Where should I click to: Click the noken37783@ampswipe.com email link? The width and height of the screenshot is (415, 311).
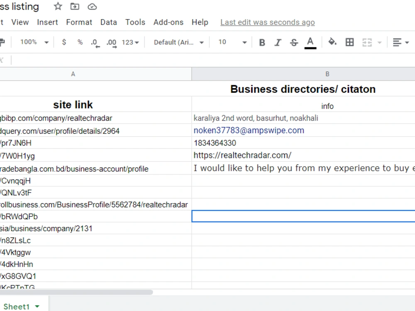(249, 130)
